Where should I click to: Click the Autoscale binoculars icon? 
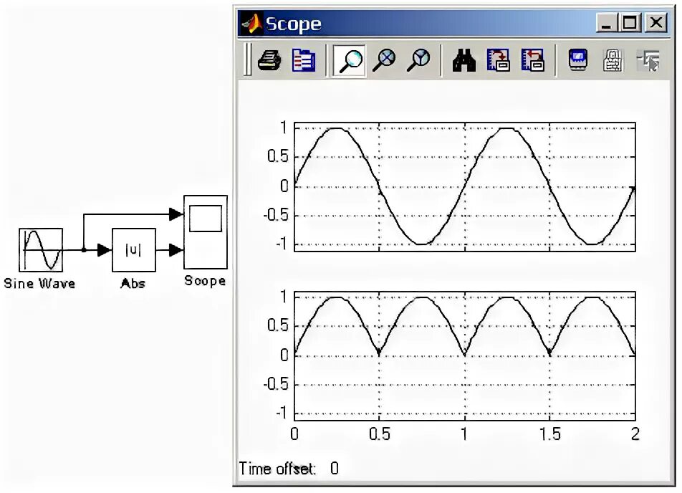(464, 59)
